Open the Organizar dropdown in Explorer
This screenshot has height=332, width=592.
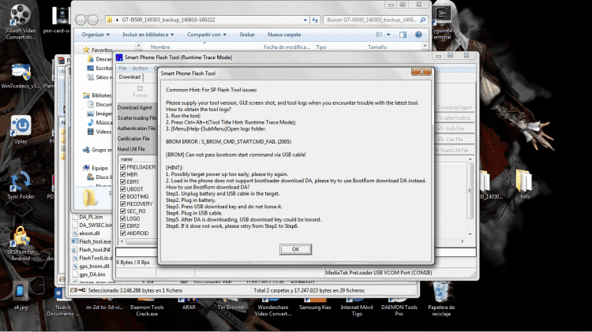point(96,35)
